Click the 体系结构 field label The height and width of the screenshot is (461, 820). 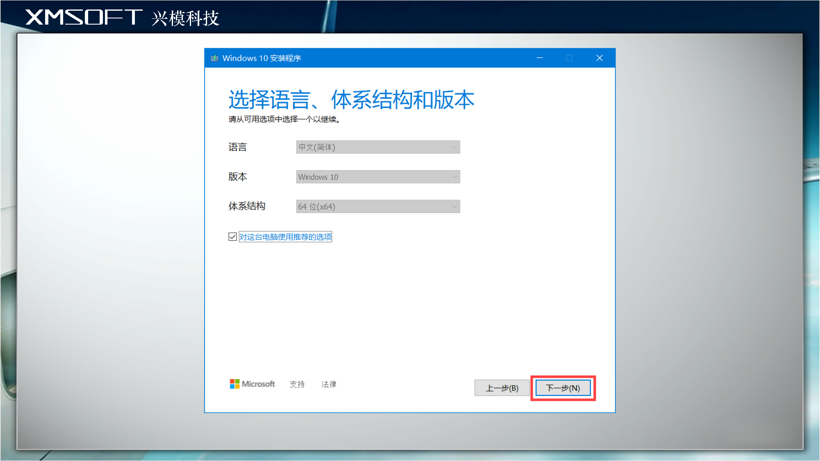coord(247,206)
